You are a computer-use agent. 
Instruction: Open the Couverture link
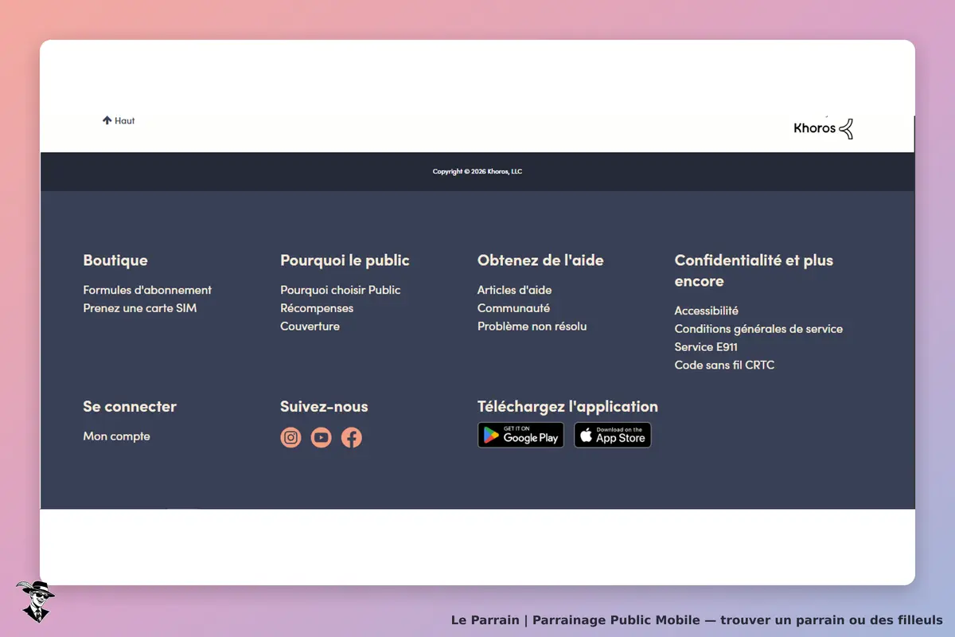pos(310,326)
